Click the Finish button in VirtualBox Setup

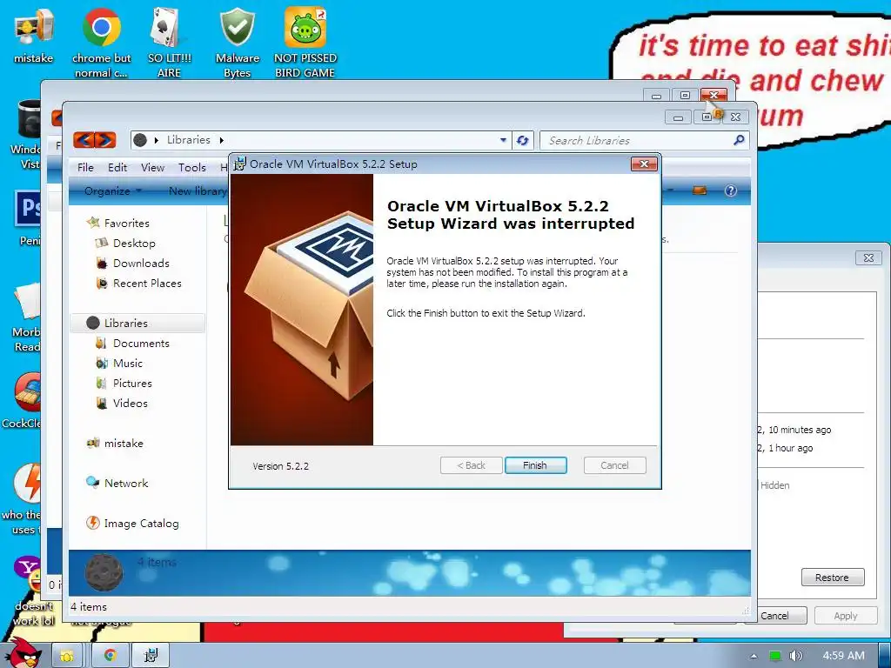[535, 465]
